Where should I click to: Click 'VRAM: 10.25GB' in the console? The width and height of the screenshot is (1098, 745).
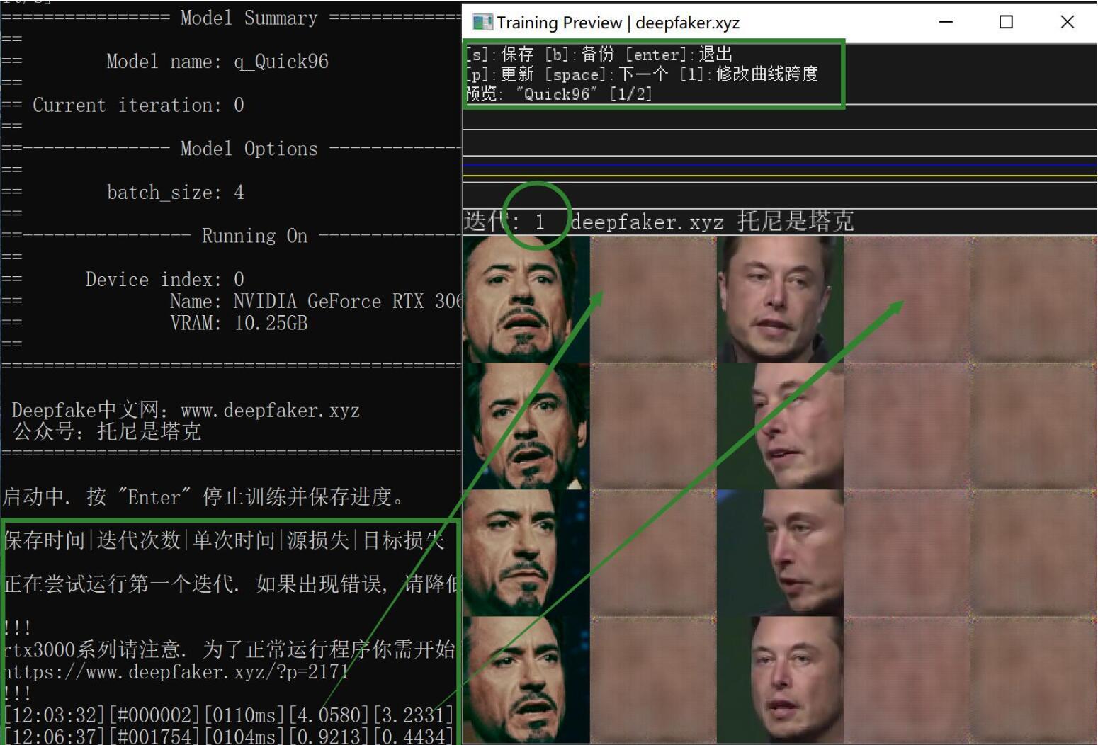click(239, 324)
